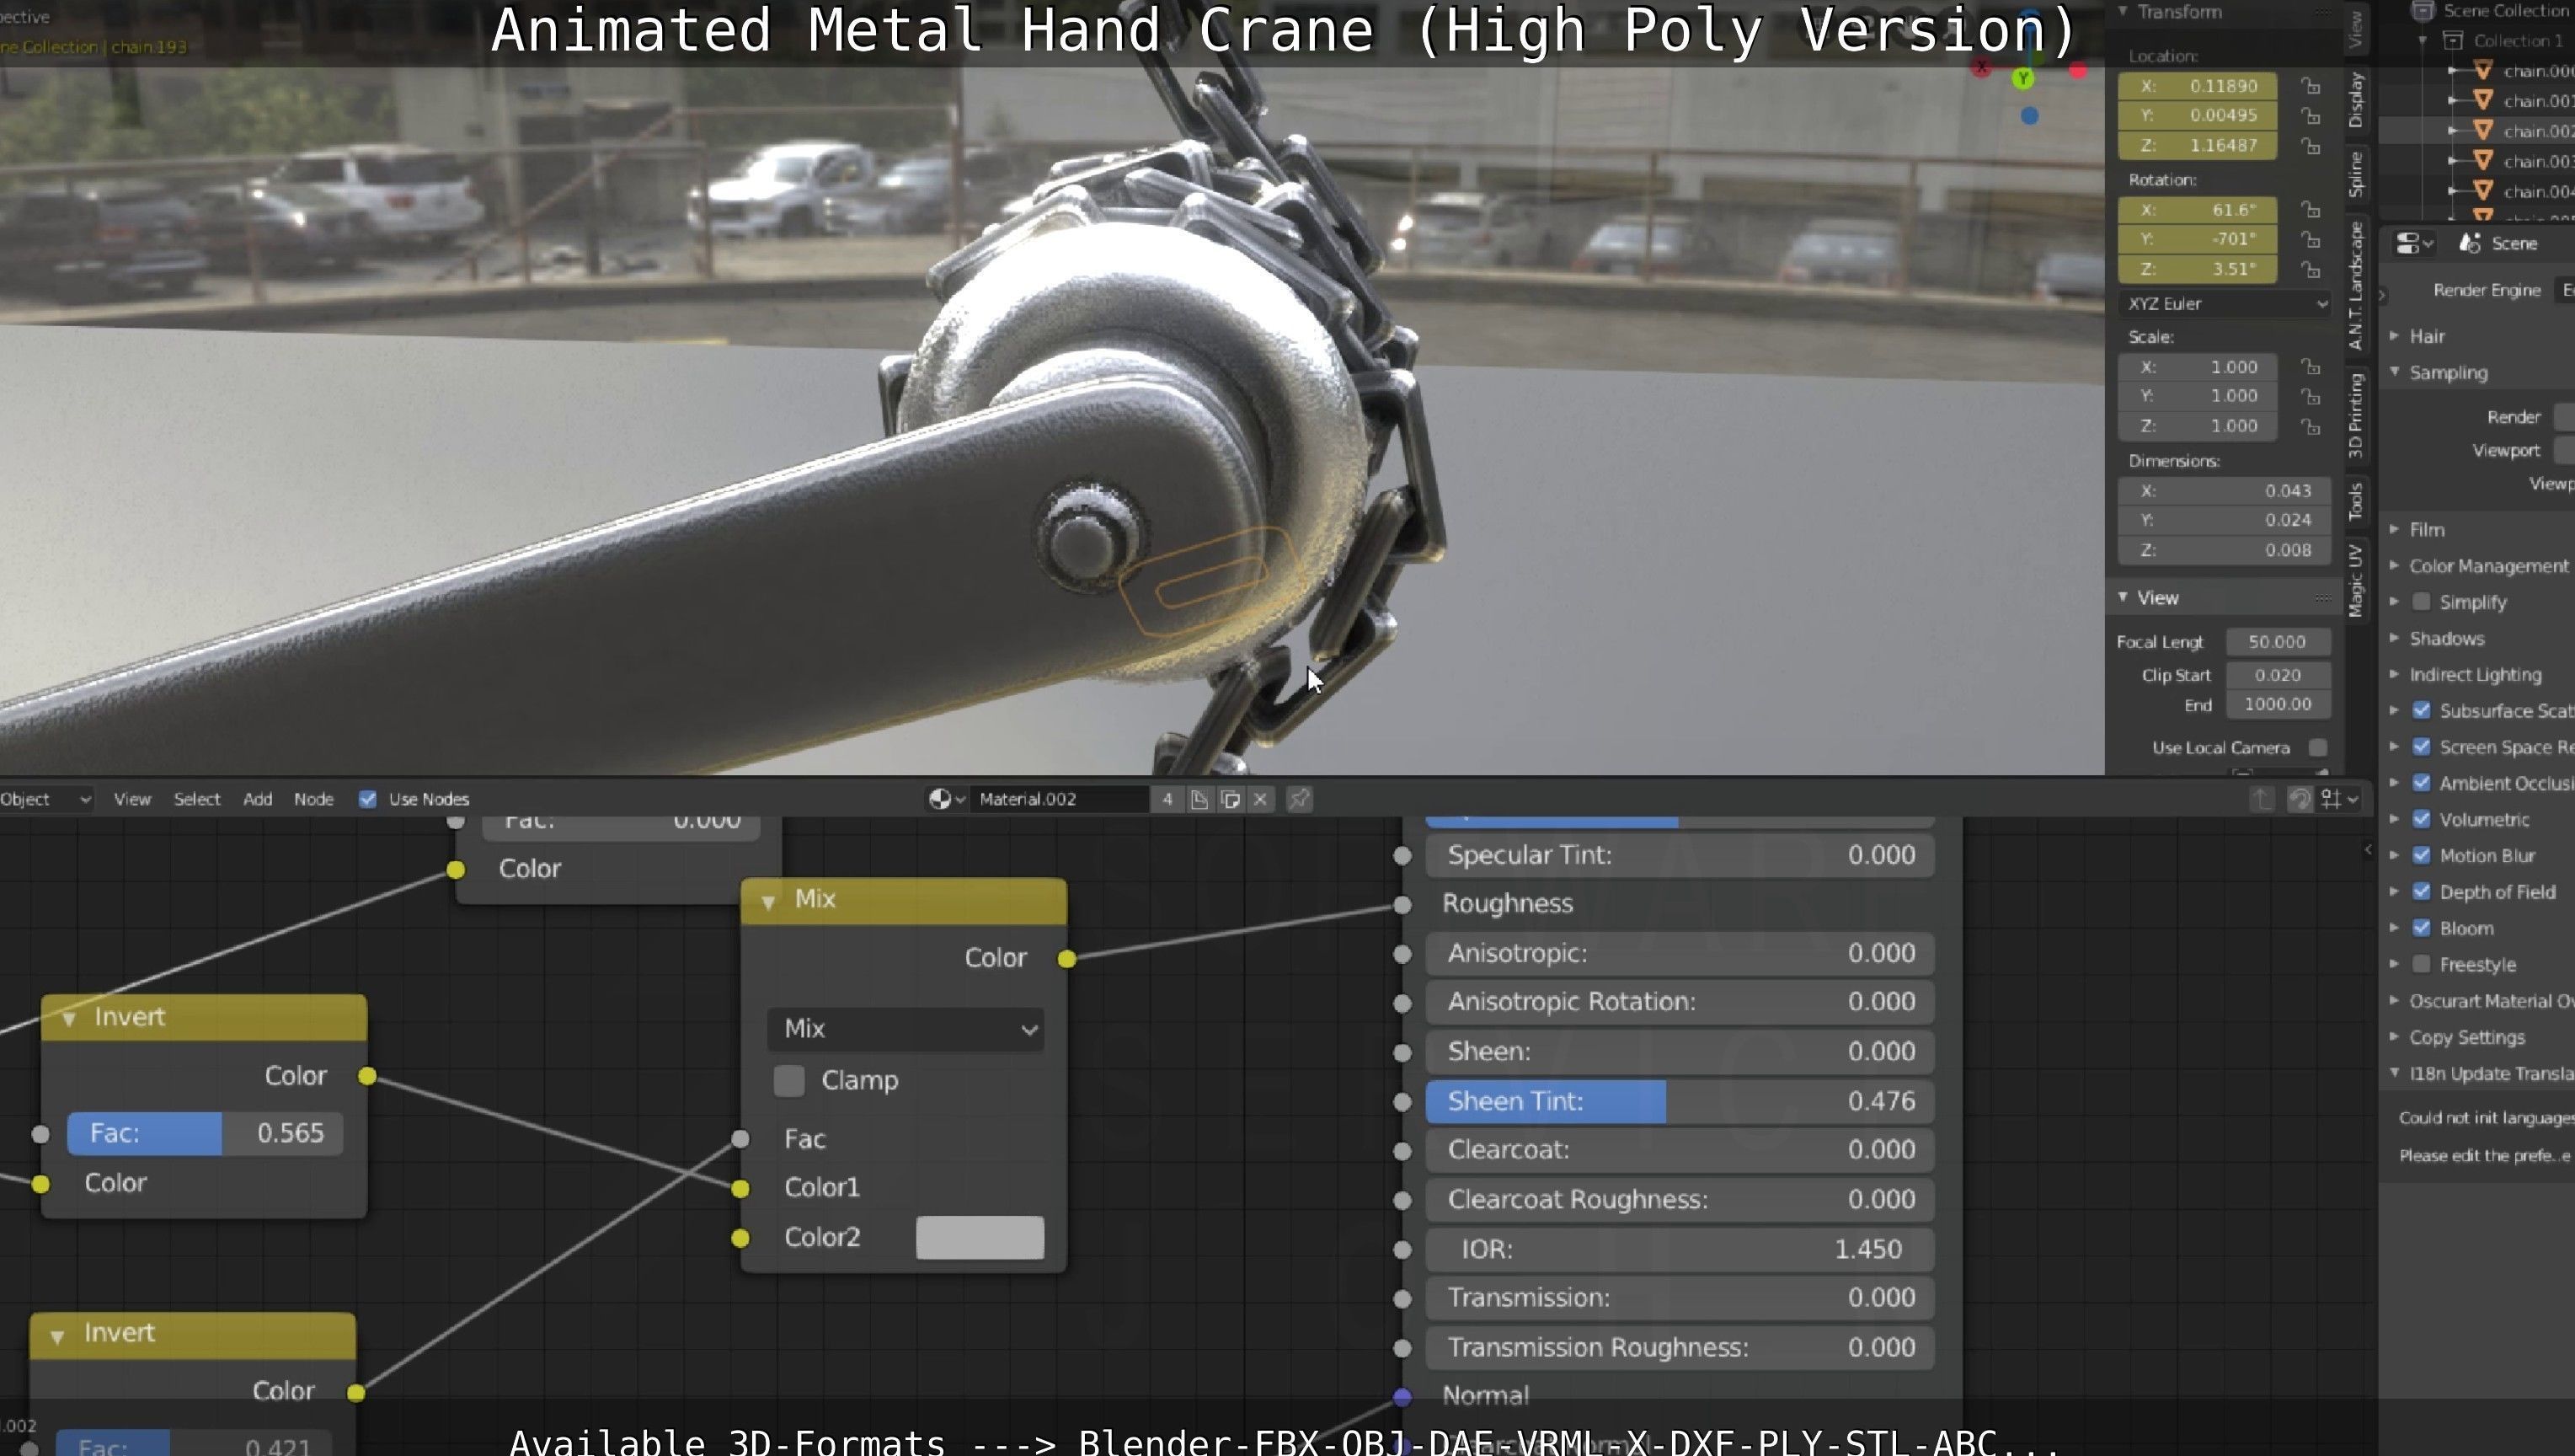Image resolution: width=2575 pixels, height=1456 pixels.
Task: Click the fake user icon beside Material.002
Action: (1199, 799)
